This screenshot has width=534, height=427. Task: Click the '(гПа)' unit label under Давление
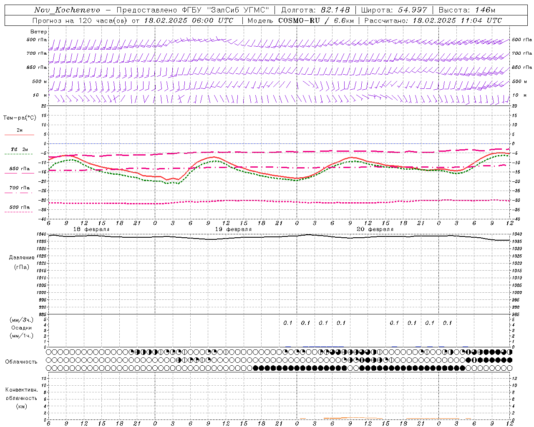22,267
